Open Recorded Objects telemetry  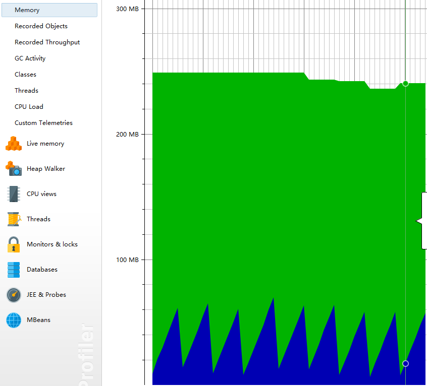coord(41,26)
